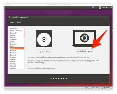Screen dimensions: 117x94
Task: Close the Install (as superuser) window
Action: click(10, 17)
